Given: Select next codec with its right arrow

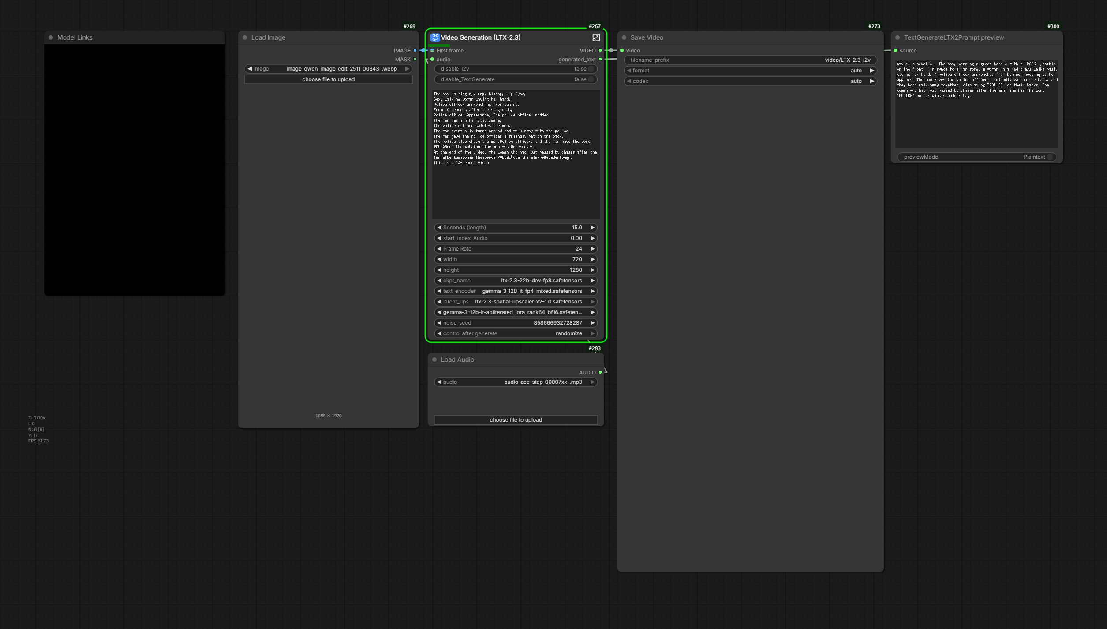Looking at the screenshot, I should [872, 81].
